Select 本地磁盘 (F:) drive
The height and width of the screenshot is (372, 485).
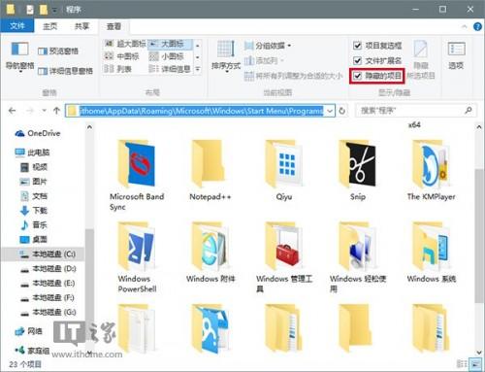point(48,297)
